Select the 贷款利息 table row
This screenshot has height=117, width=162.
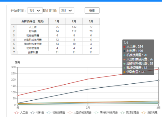point(55,52)
